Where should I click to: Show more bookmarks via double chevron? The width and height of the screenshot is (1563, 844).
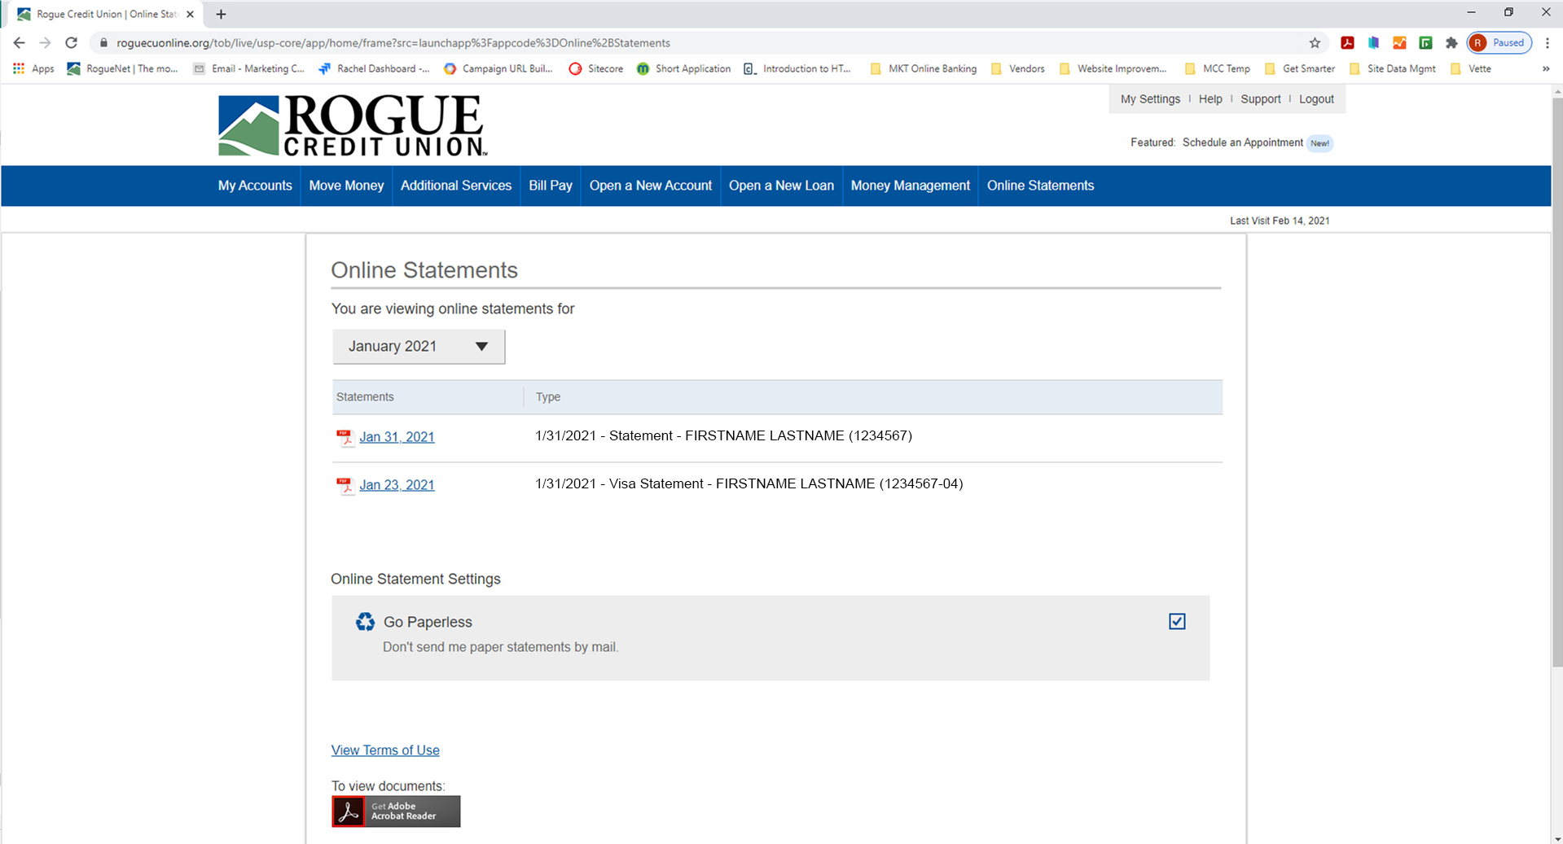pos(1546,69)
